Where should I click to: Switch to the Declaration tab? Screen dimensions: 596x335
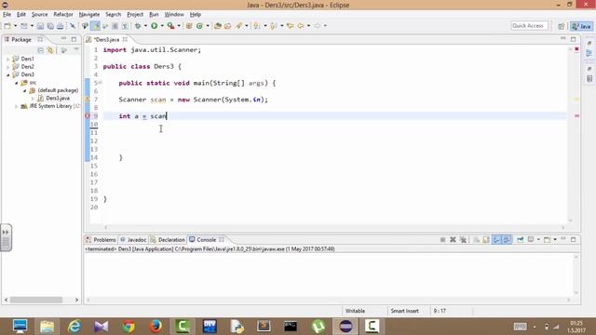click(168, 240)
